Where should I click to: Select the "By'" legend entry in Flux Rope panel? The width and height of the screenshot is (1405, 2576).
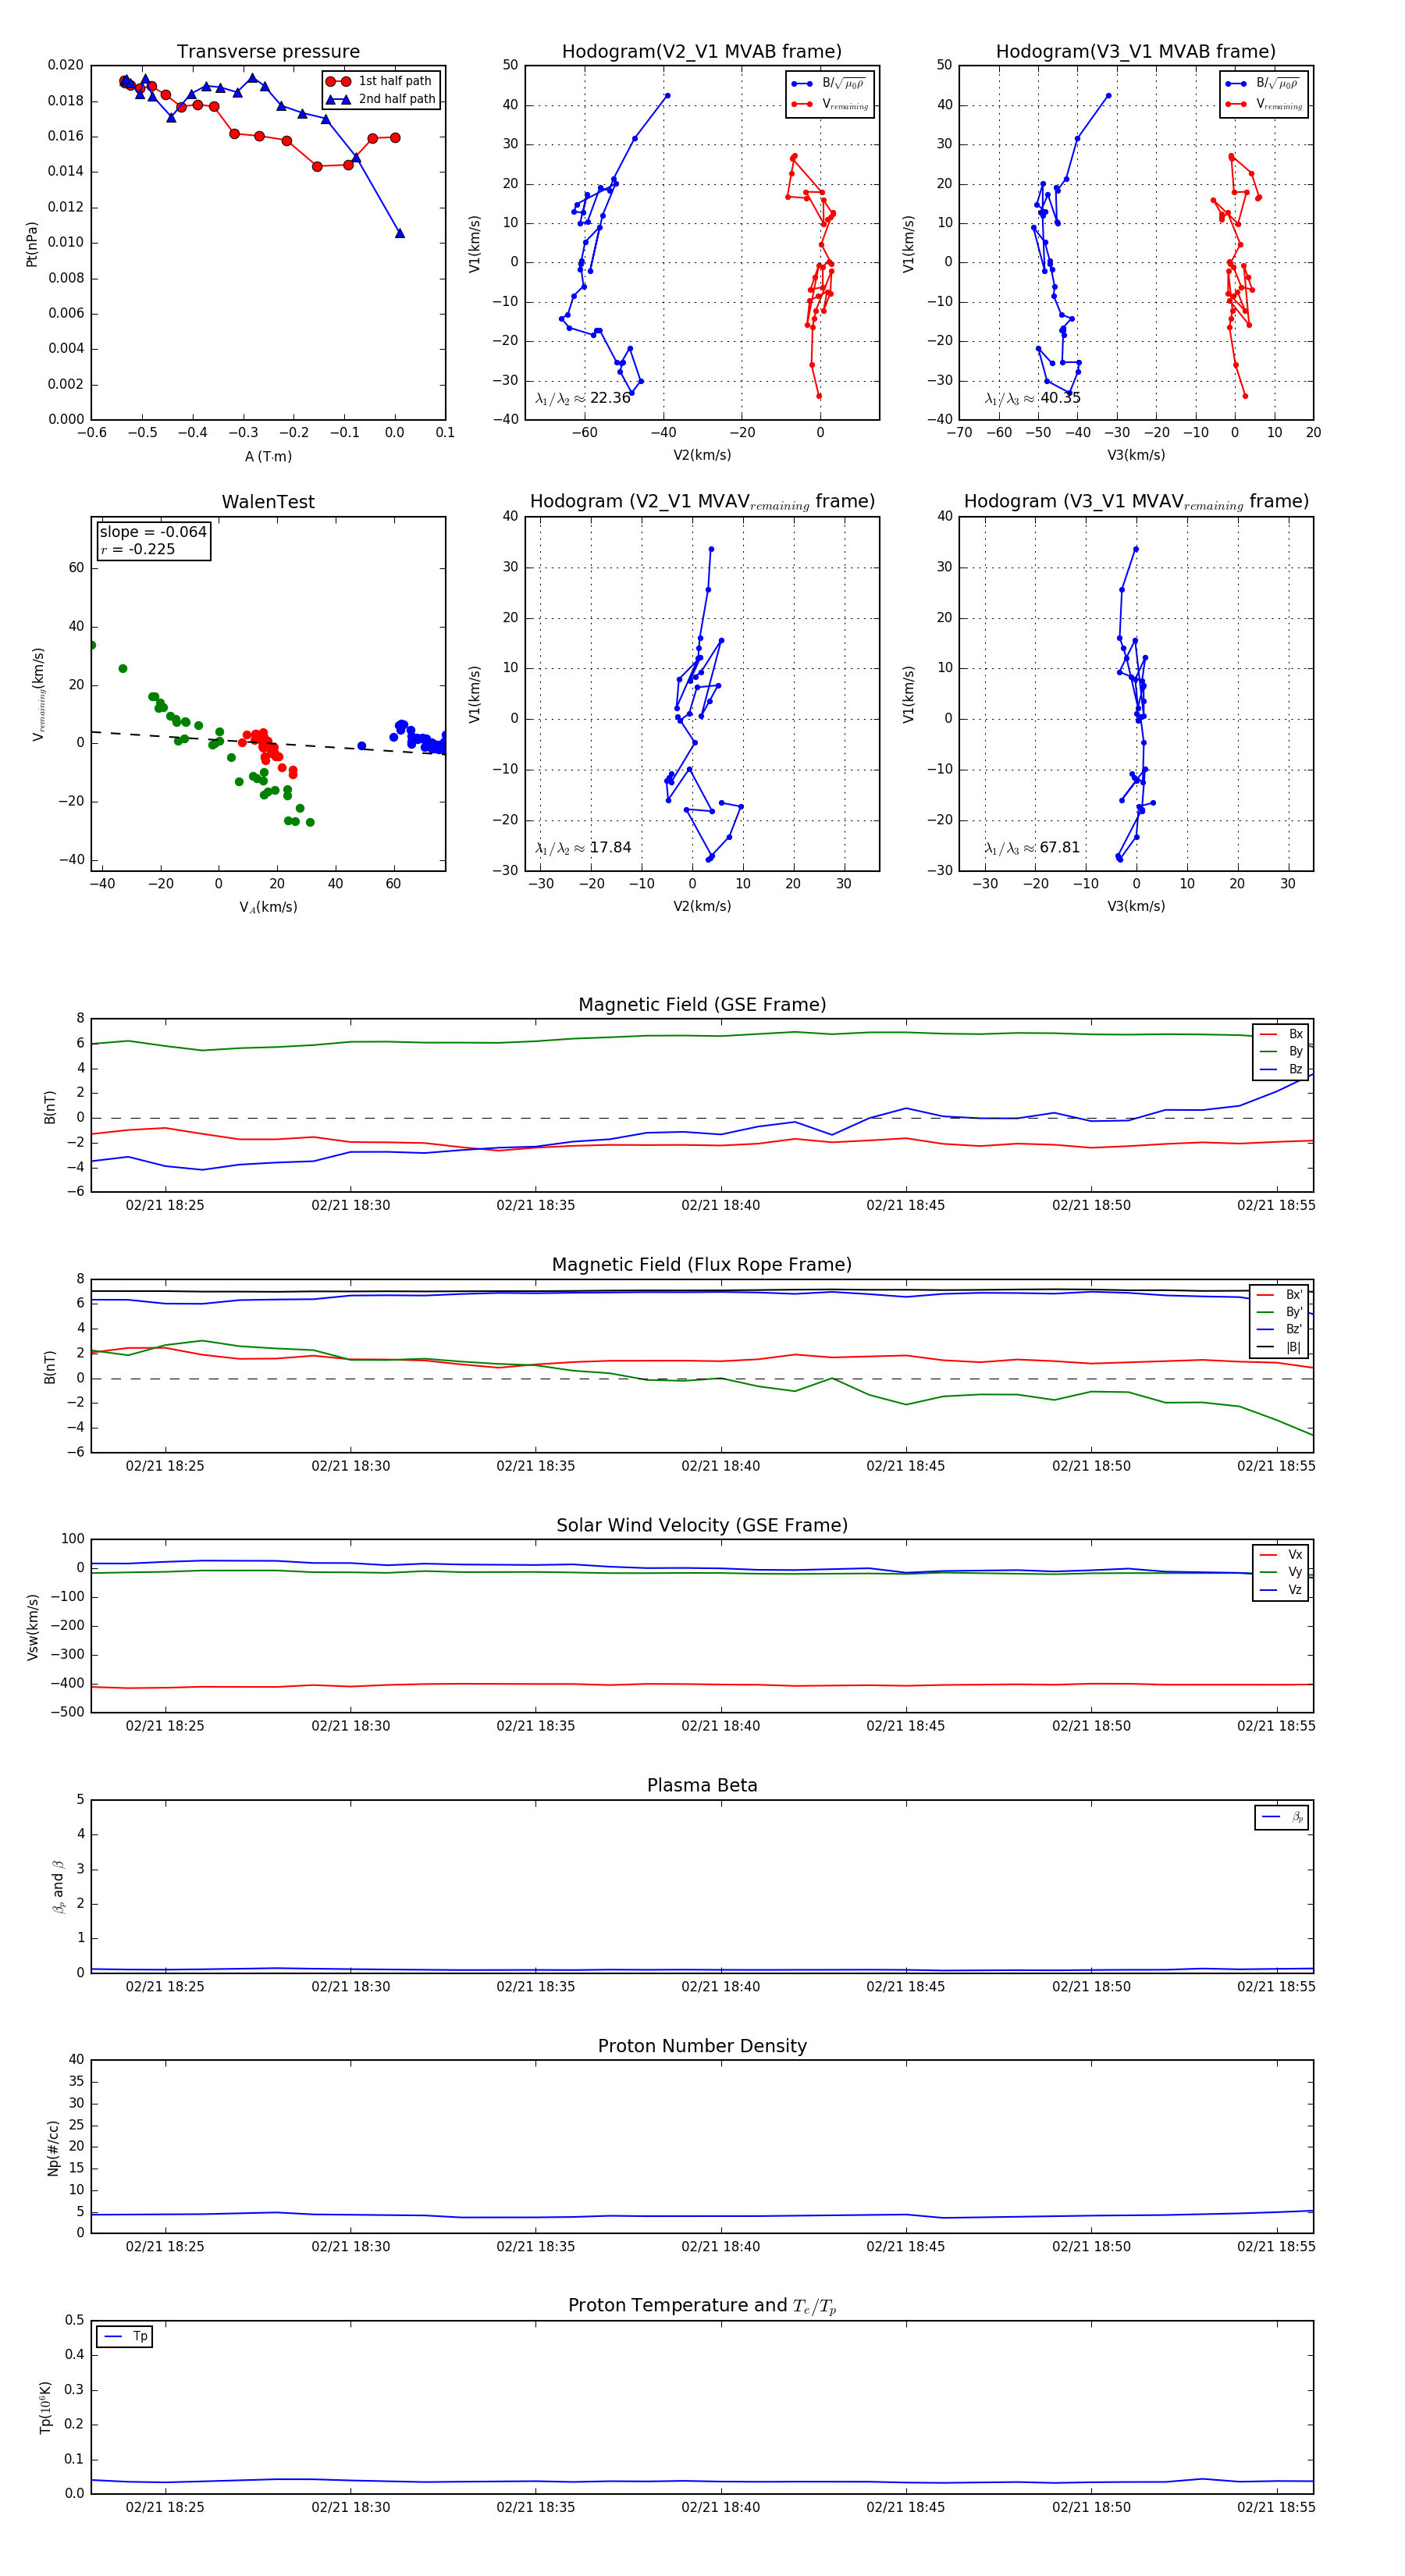pyautogui.click(x=1279, y=1312)
